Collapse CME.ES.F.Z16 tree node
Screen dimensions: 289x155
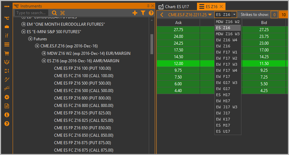(37, 46)
